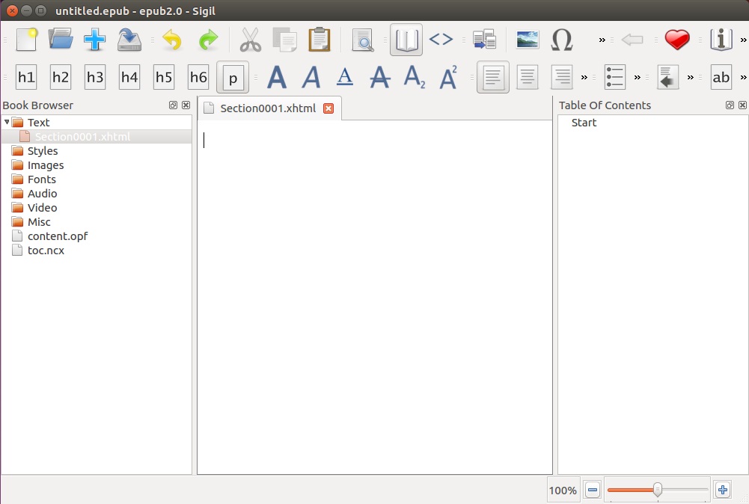Open an existing book via folder icon
The height and width of the screenshot is (504, 749).
61,40
